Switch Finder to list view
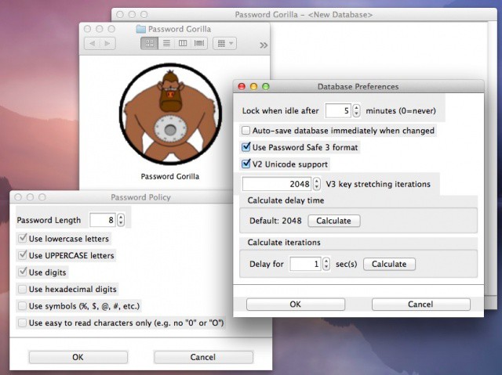Viewport: 502px width, 375px height. (166, 43)
